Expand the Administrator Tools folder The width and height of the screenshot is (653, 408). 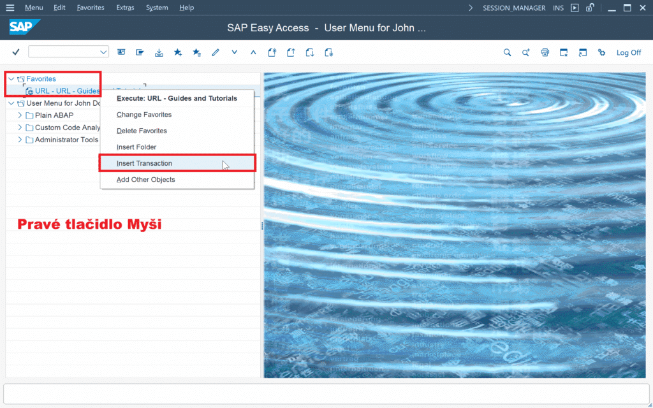[x=20, y=140]
